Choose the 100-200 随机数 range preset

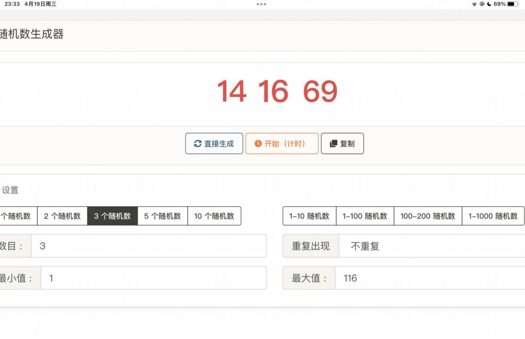pos(428,216)
